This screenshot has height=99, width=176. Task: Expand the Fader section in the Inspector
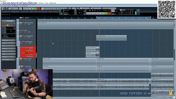pyautogui.click(x=9, y=54)
